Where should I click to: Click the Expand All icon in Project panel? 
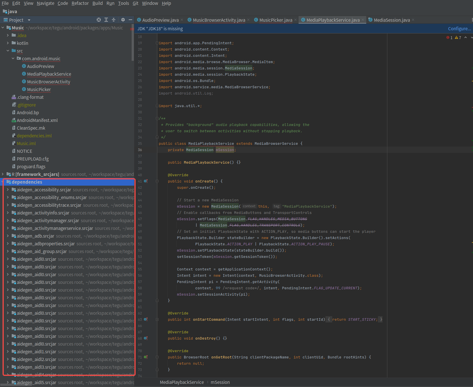106,20
